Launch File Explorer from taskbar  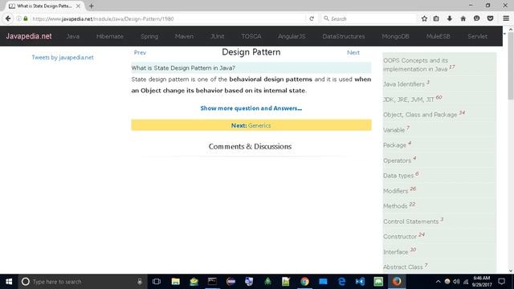coord(175,282)
